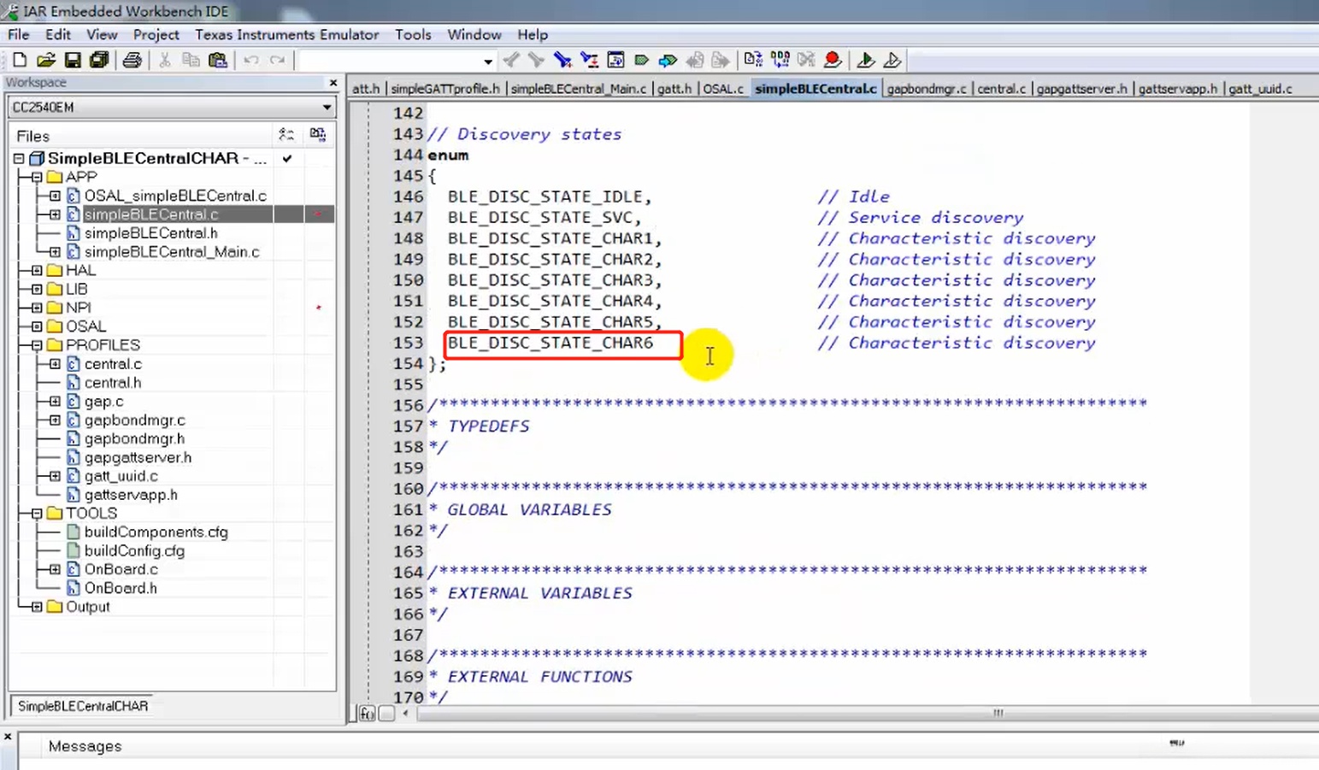Expand the HAL folder in tree
The height and width of the screenshot is (770, 1319).
37,271
